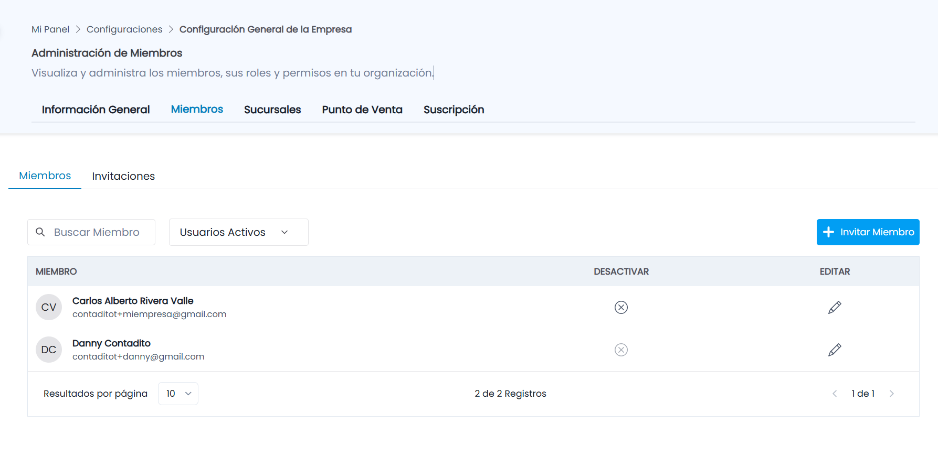Select the Información General tab
Viewport: 938px width, 457px height.
pos(96,110)
